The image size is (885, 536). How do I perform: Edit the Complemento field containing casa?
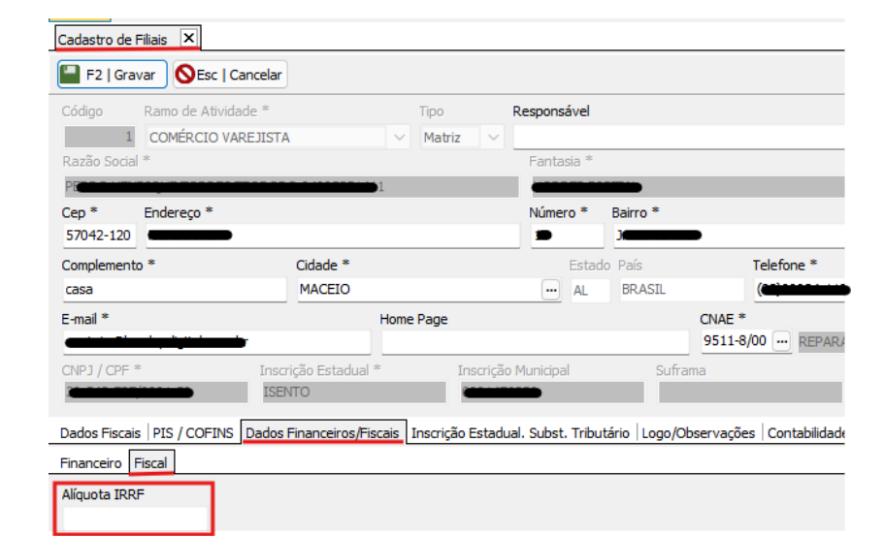click(173, 290)
